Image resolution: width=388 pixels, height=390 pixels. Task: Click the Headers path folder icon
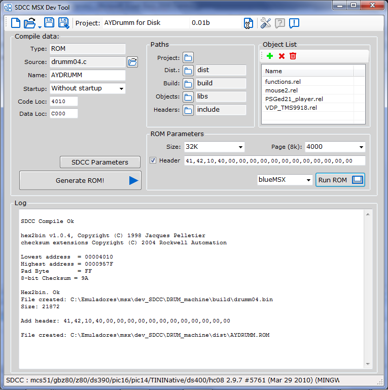pos(188,110)
